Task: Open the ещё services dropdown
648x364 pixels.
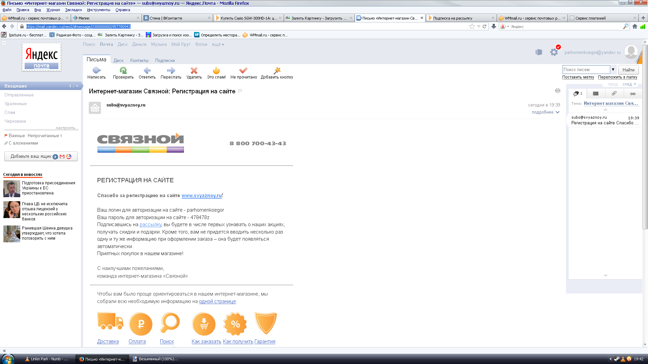Action: click(218, 44)
